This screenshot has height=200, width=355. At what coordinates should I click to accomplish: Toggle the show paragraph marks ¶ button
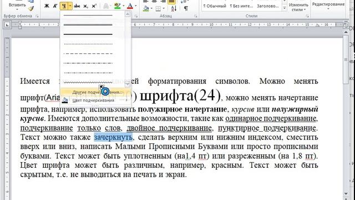pos(186,9)
